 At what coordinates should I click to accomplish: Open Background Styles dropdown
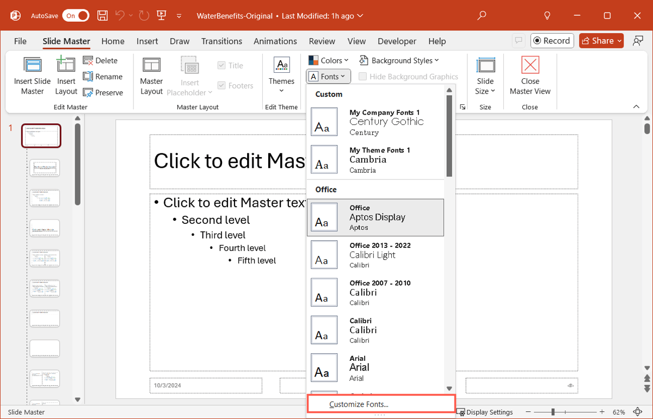[x=399, y=60]
